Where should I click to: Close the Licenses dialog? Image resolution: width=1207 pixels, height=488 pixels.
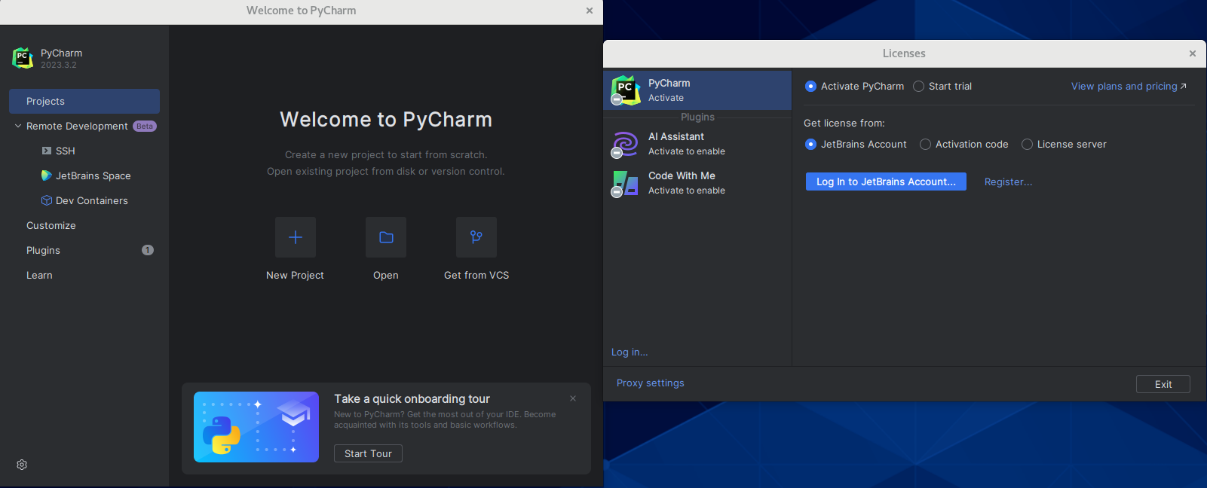(1193, 53)
